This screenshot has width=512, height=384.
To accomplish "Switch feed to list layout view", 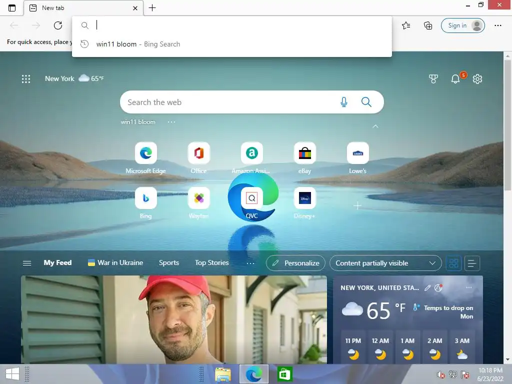I will click(x=472, y=263).
